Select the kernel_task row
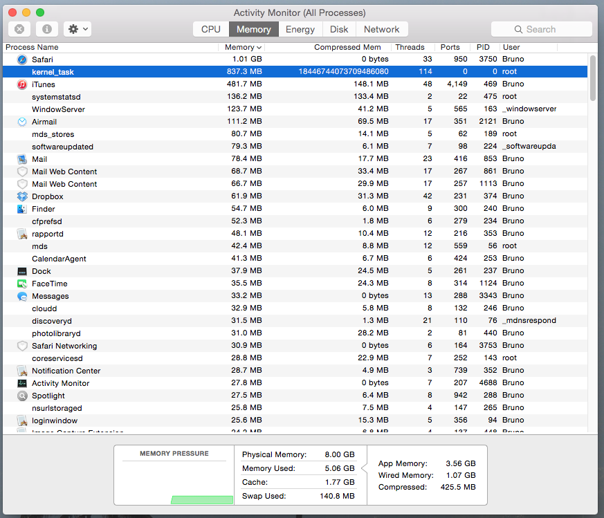 tap(295, 72)
